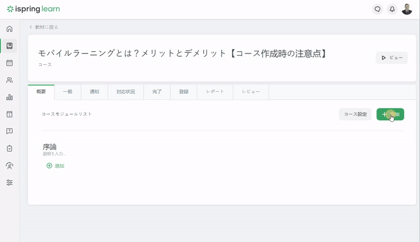420x242 pixels.
Task: Click the green 追加 button
Action: click(390, 114)
